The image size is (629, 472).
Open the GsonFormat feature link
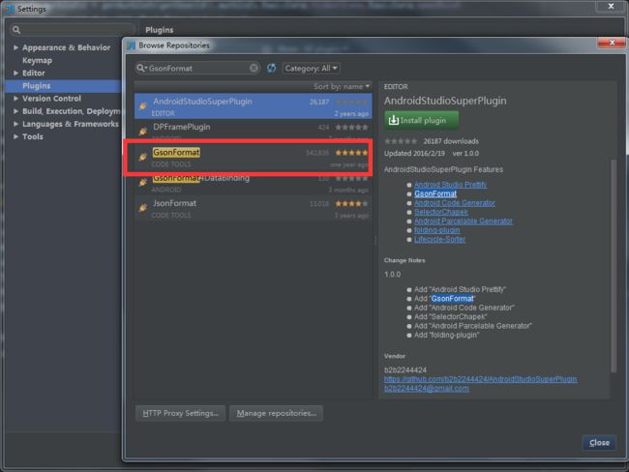click(x=435, y=193)
